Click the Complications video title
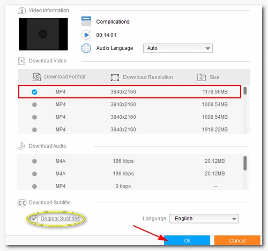 coord(113,21)
